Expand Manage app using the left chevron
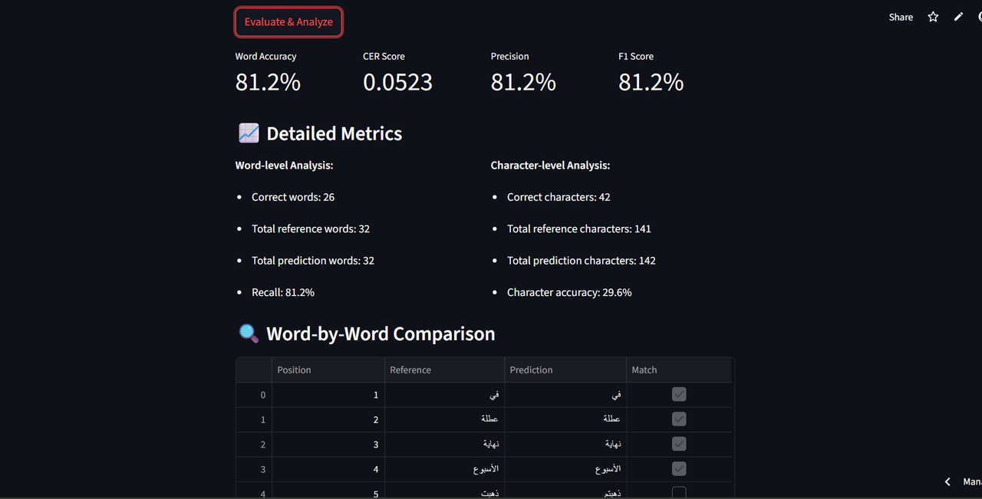 pyautogui.click(x=947, y=481)
